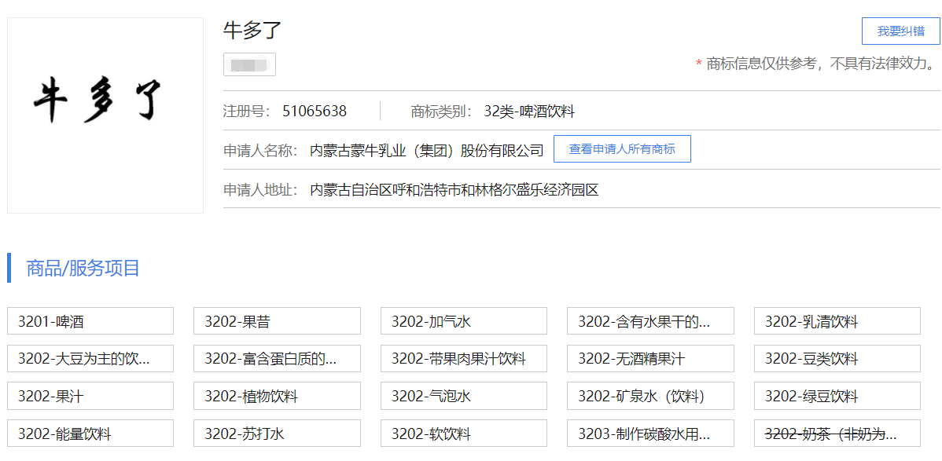Select the 3202-含有水果干的... item
The image size is (942, 461).
(x=650, y=321)
